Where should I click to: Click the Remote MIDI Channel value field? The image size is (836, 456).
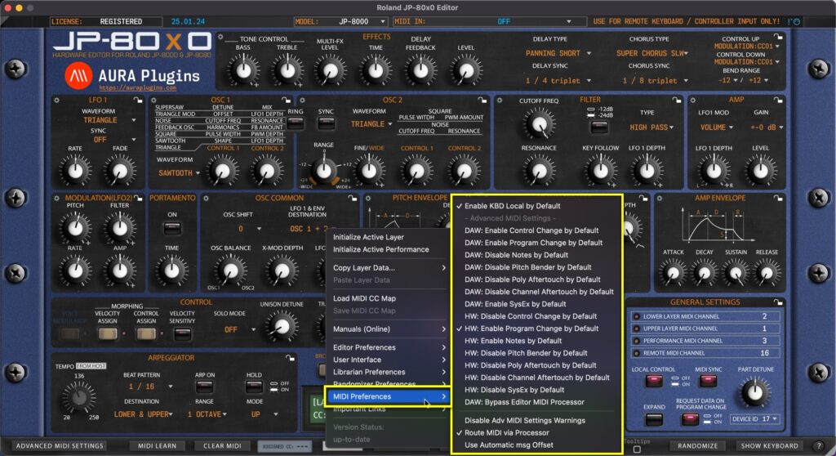(764, 353)
